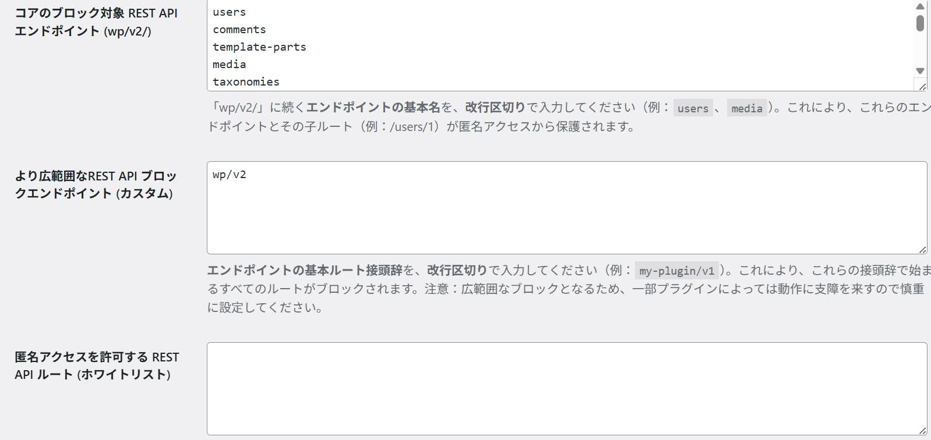Screen dimensions: 931x440
Task: Click the 'comments' line in endpoints list
Action: (x=239, y=30)
